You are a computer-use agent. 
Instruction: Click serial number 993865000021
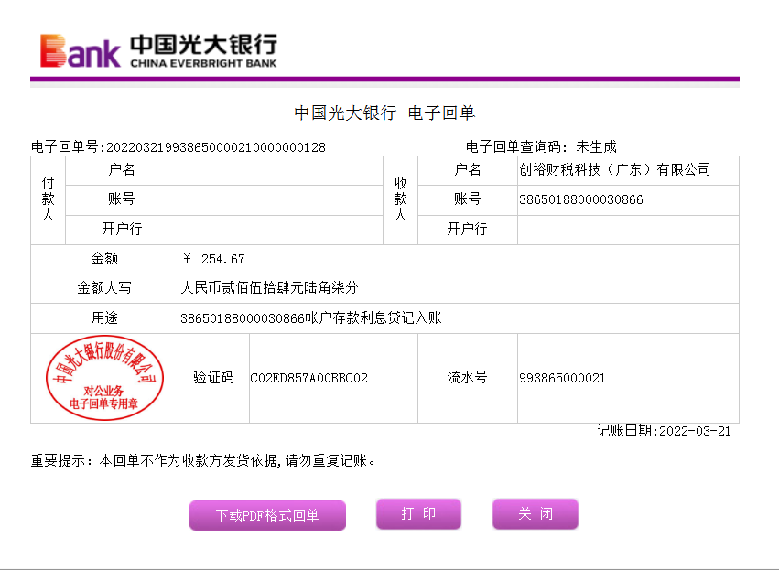562,379
